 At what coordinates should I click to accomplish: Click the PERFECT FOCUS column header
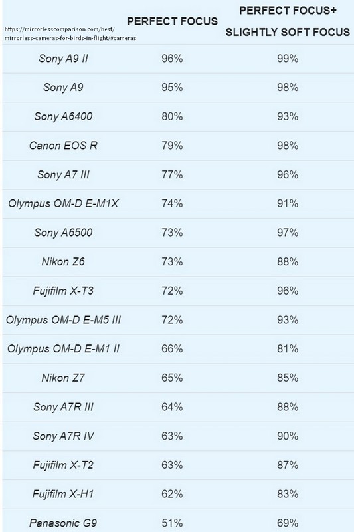172,21
